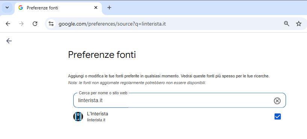307x139 pixels.
Task: Click the browser forward arrow
Action: click(21, 24)
